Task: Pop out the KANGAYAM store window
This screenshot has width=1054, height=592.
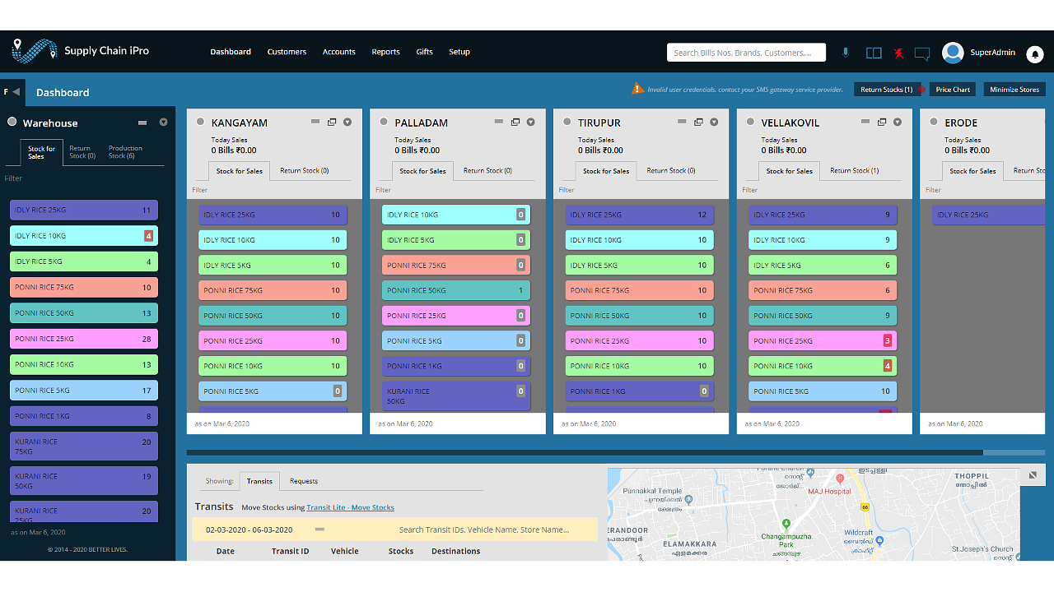Action: point(332,122)
